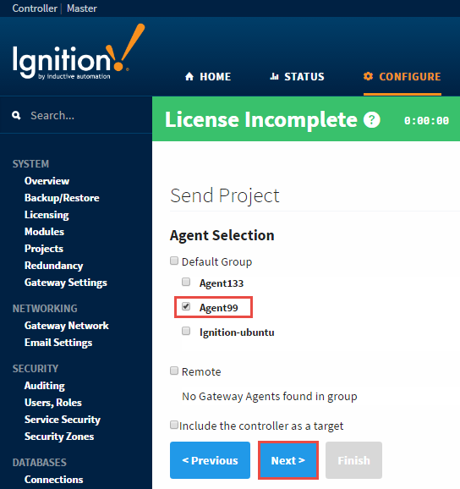The image size is (460, 489).
Task: Click the Status chart icon
Action: click(274, 76)
